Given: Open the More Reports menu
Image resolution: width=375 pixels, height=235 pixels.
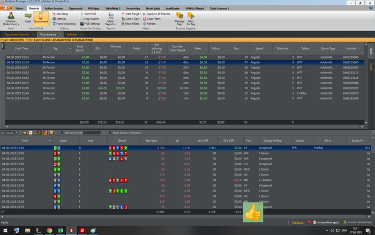Looking at the screenshot, I should (110, 19).
